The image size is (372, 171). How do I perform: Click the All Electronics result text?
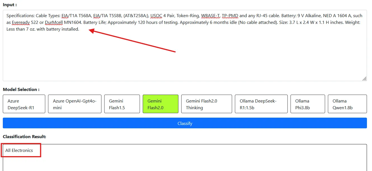(x=19, y=150)
